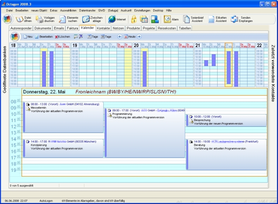Click the yellow padlock icon
The image size is (278, 204).
click(134, 19)
